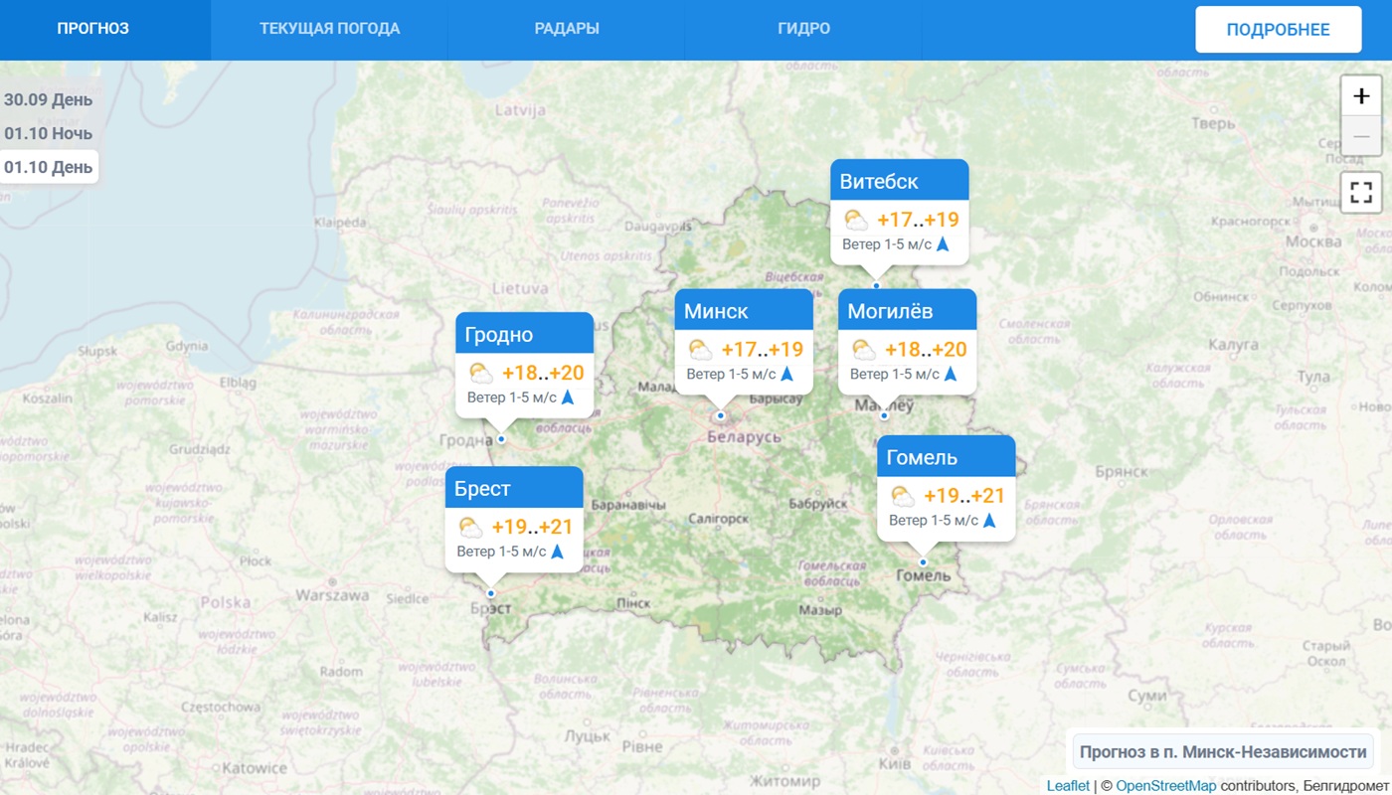Click Гродно temperature +18..+20
Viewport: 1392px width, 795px height.
click(543, 374)
